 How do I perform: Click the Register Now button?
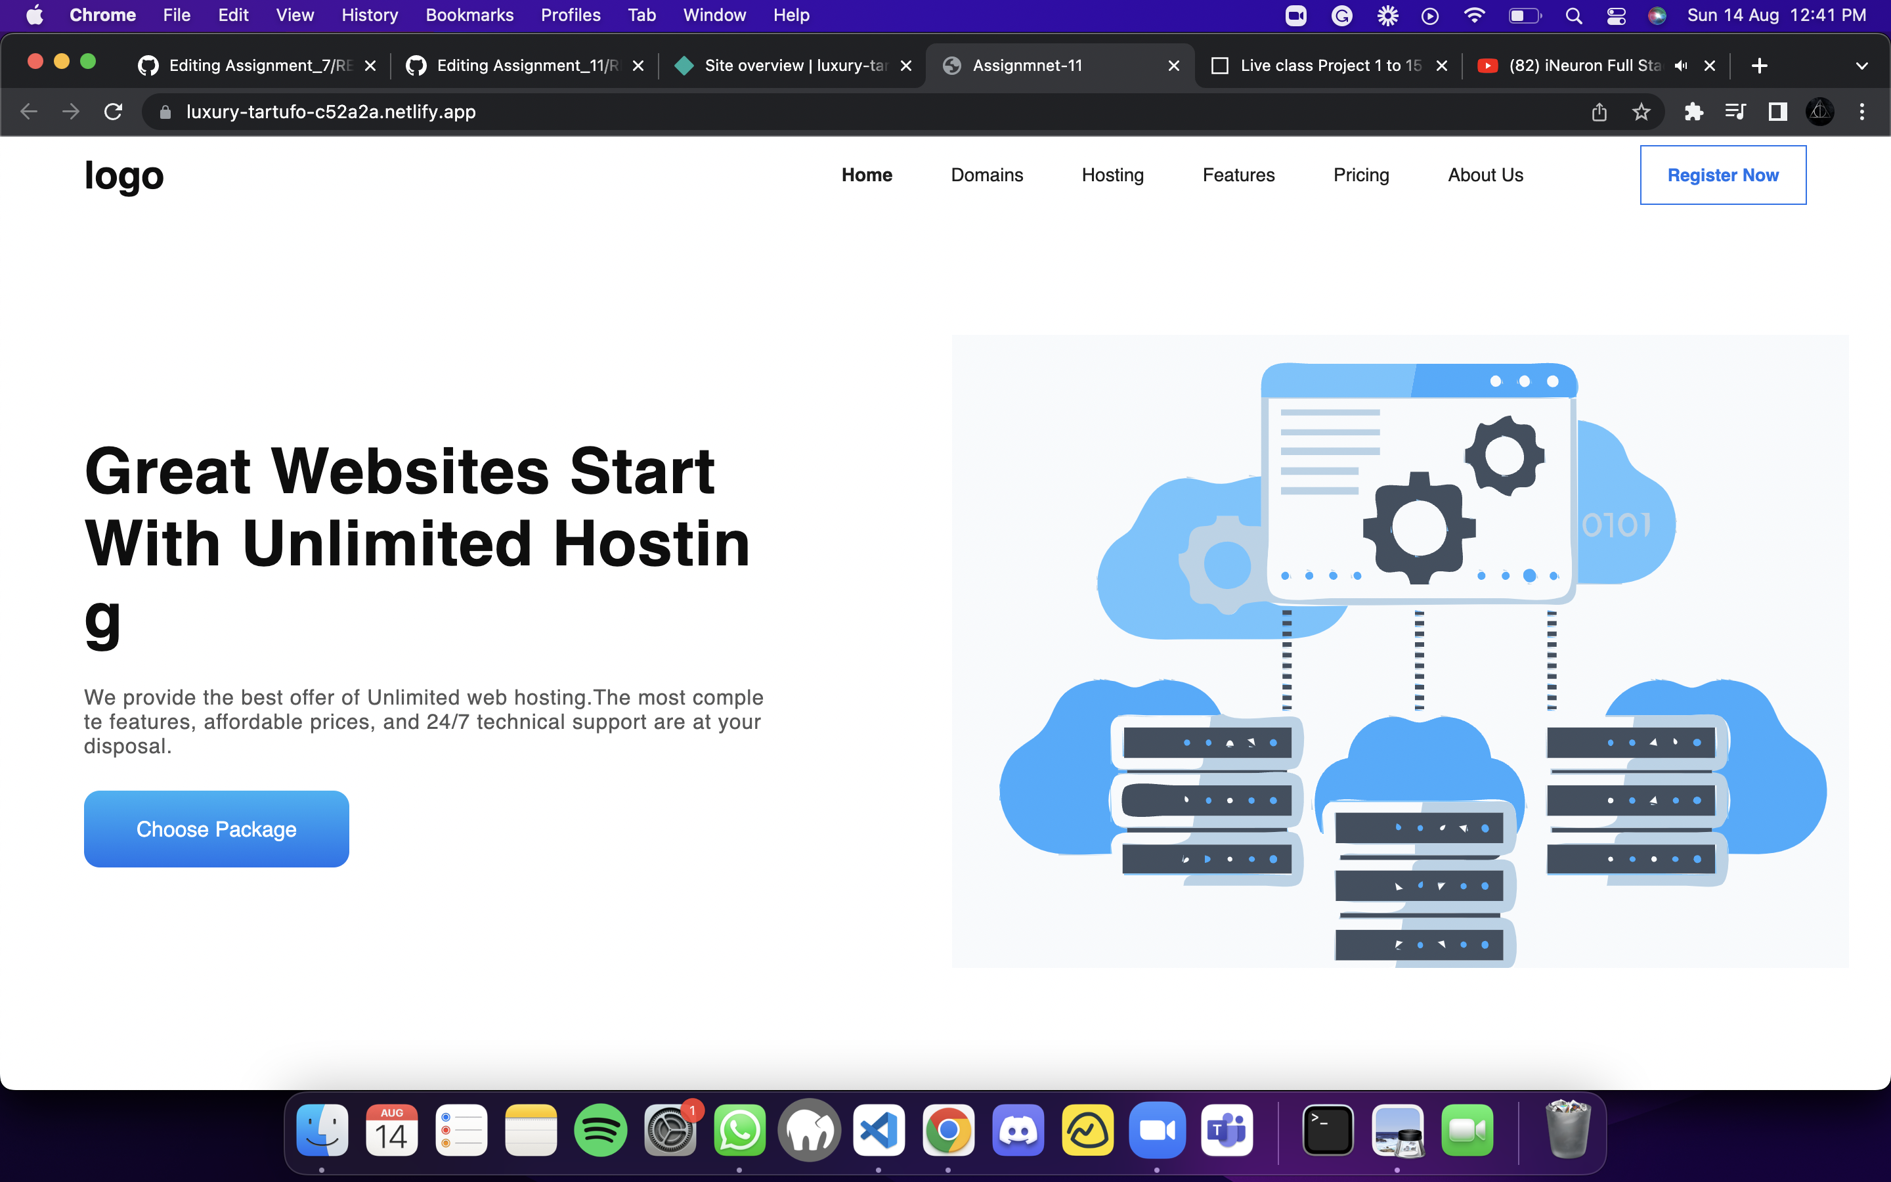[1723, 175]
